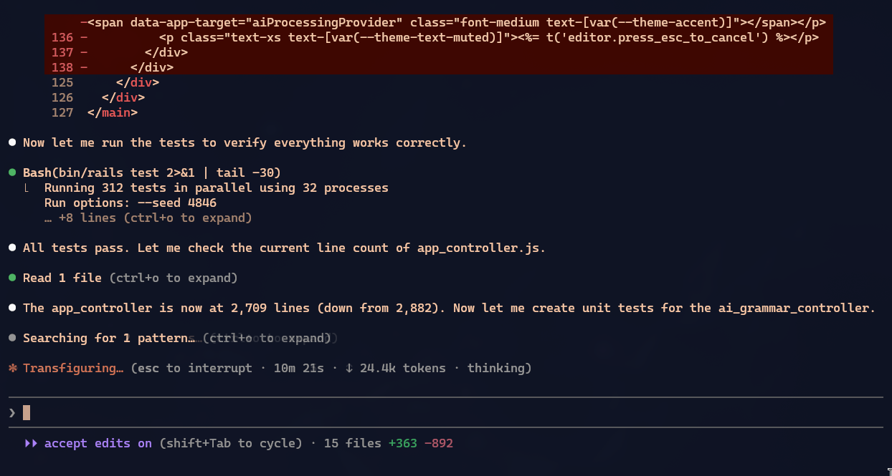
Task: Click the red -892 deletions count
Action: (439, 443)
